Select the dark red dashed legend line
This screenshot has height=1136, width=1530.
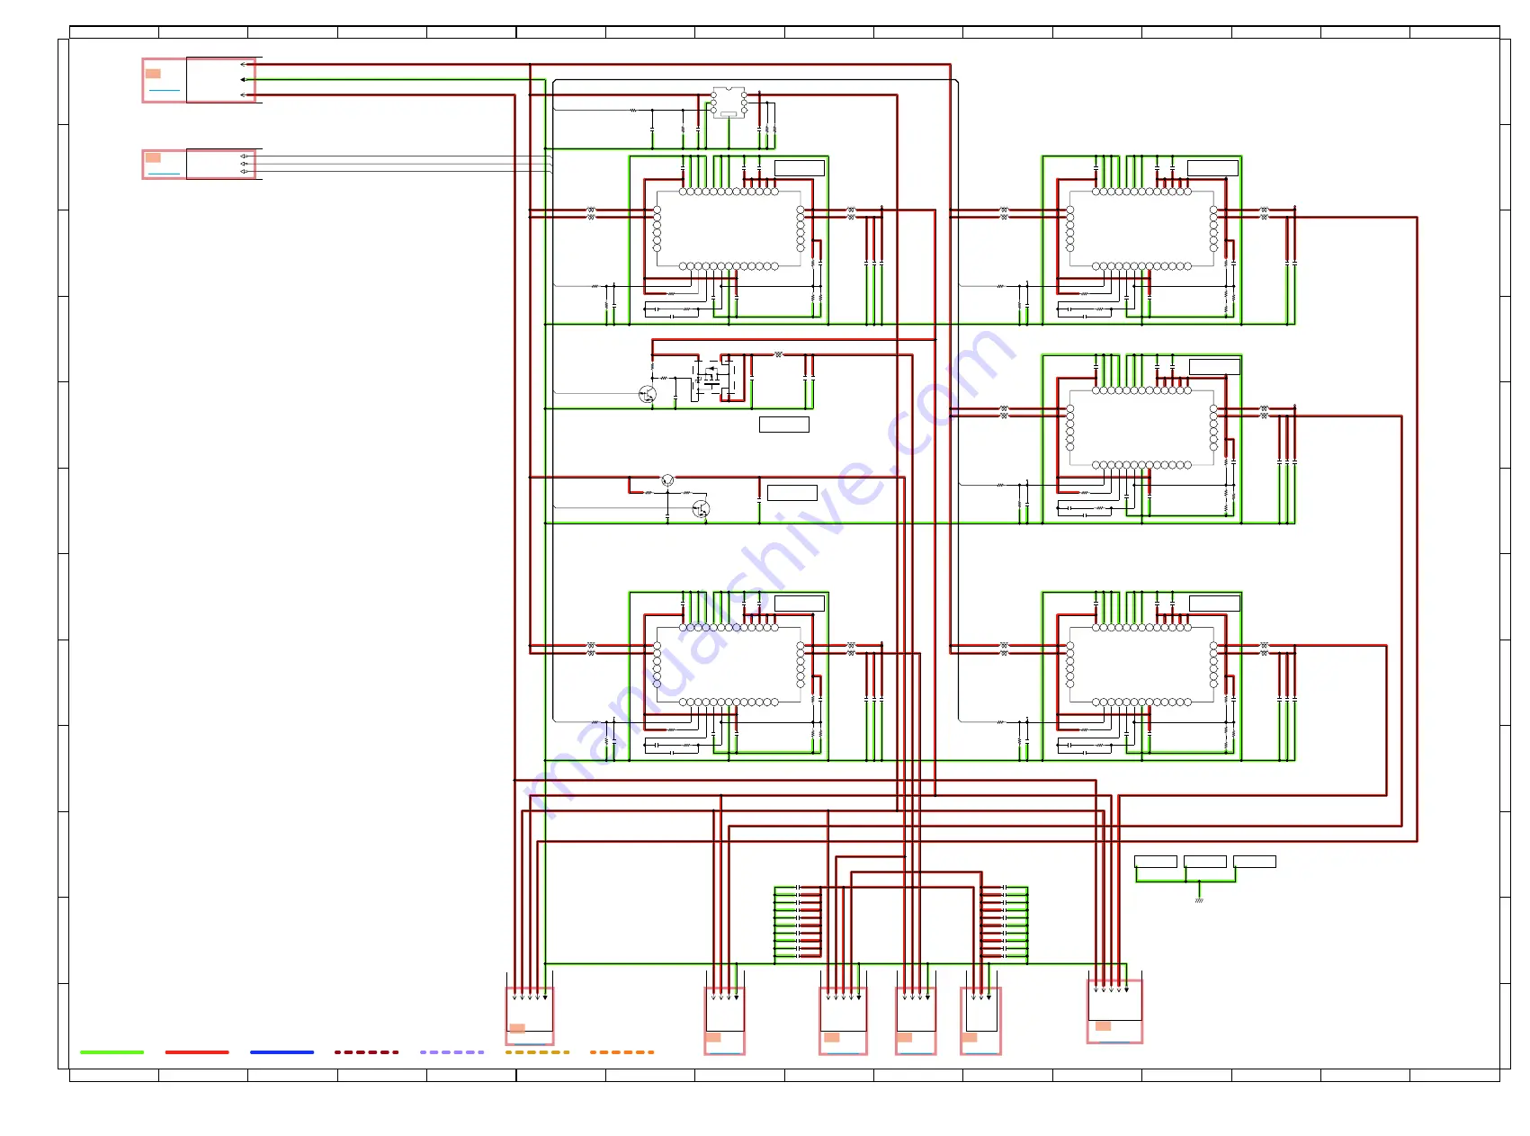click(x=366, y=1051)
